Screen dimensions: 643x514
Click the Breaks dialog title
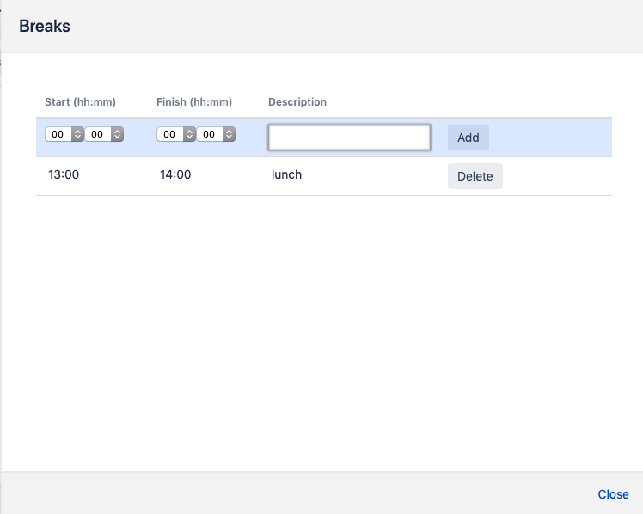[x=45, y=26]
